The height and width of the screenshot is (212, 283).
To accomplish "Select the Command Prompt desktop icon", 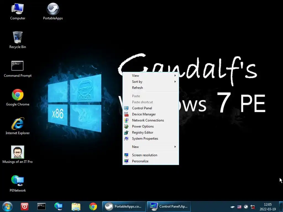I will point(17,69).
